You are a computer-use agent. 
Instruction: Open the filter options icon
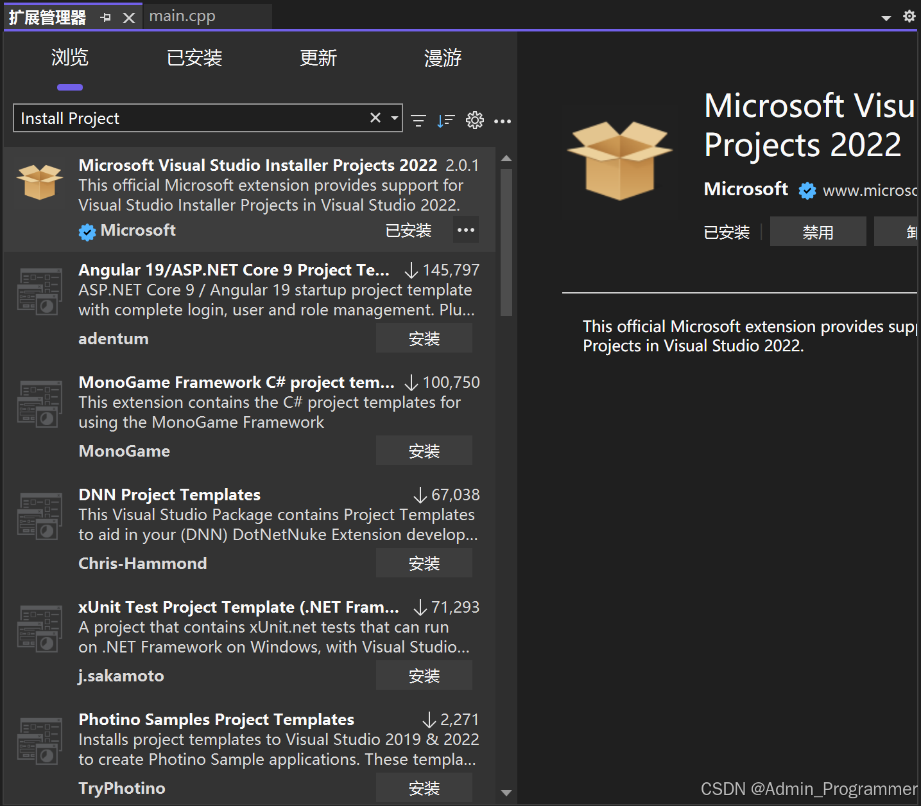418,120
